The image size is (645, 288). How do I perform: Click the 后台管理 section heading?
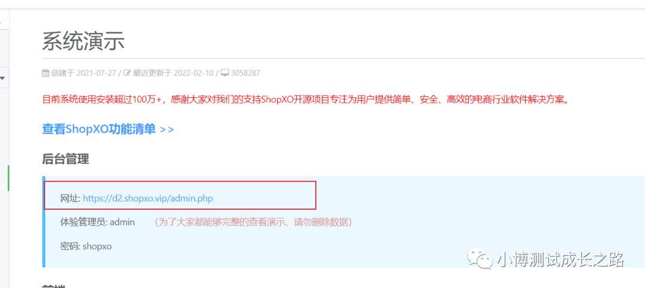point(66,158)
